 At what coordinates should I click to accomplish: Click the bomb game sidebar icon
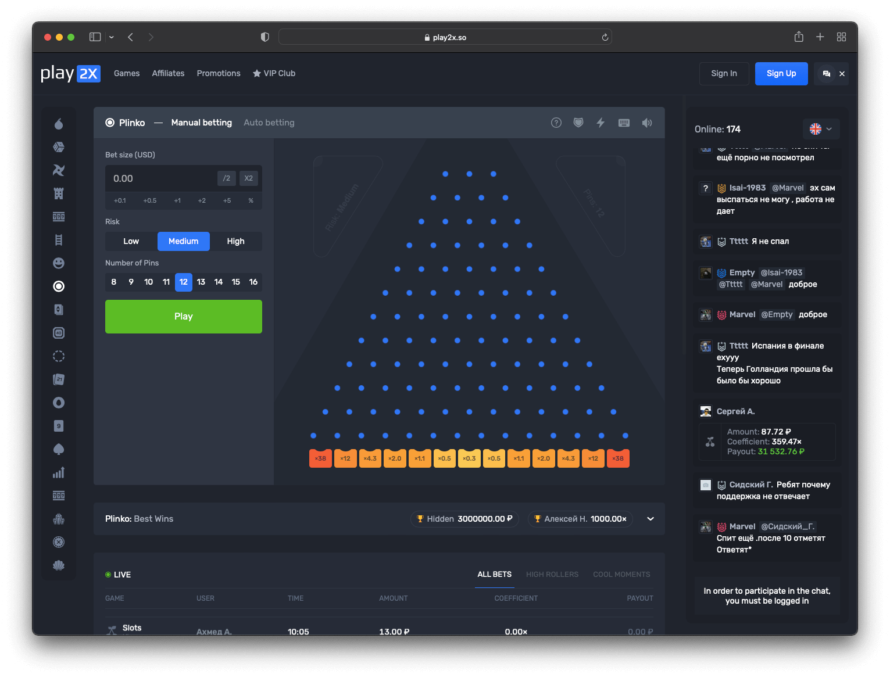[x=59, y=124]
